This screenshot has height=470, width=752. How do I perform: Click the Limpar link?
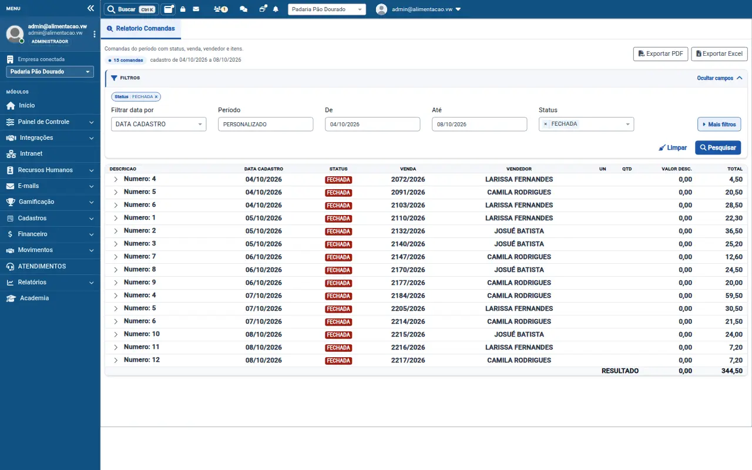673,147
